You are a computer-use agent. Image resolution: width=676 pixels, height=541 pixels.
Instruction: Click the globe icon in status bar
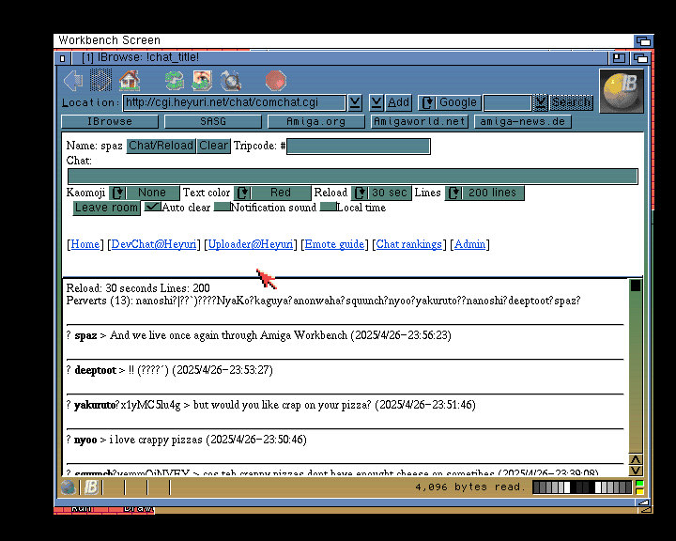(x=69, y=487)
